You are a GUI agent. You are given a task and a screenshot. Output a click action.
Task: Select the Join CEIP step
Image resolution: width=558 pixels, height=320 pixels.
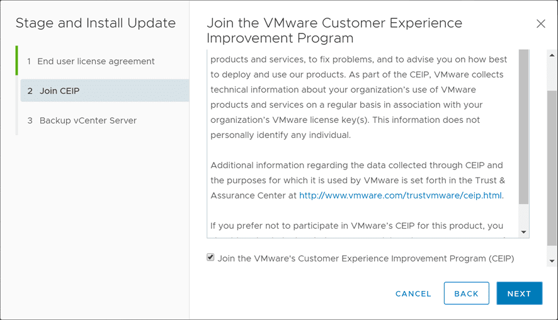pos(59,91)
